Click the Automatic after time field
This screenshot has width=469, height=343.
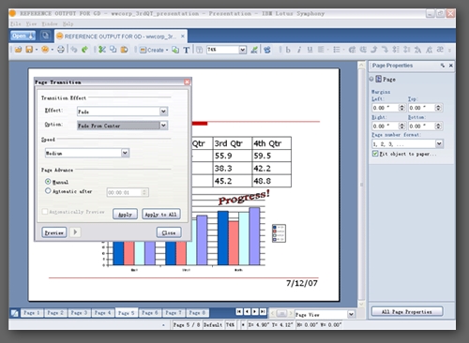point(128,192)
